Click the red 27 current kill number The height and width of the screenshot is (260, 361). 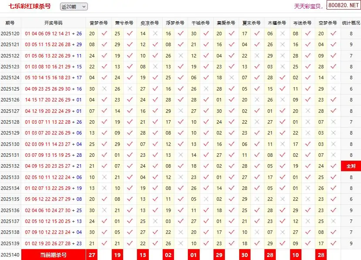92,255
